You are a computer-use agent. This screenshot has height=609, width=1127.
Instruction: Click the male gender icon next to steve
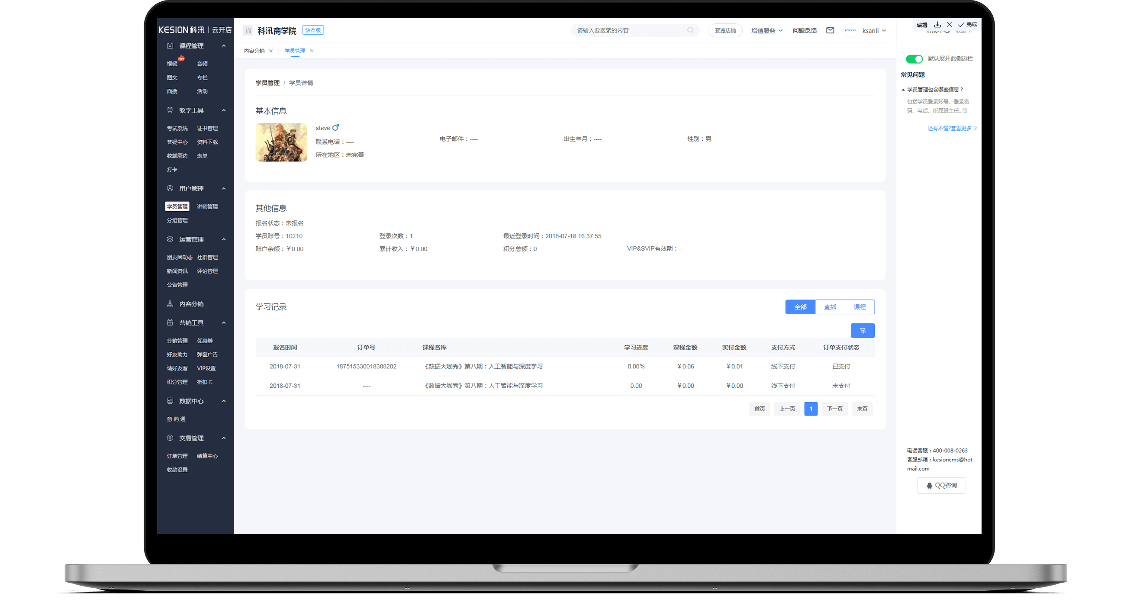coord(335,127)
